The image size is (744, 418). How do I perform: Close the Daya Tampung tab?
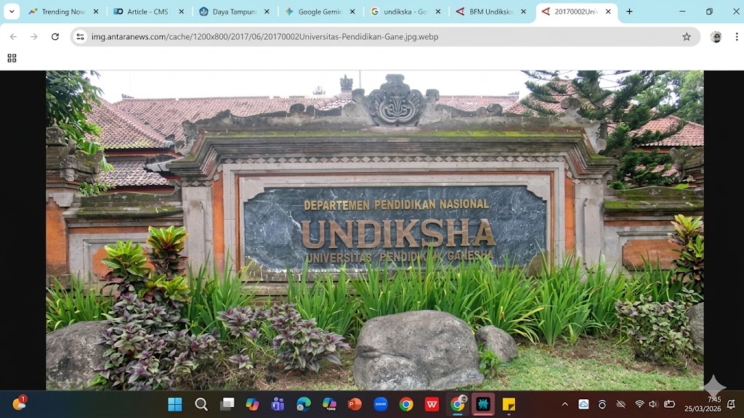click(267, 12)
